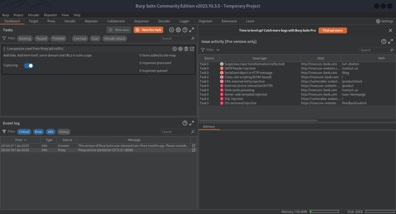The image size is (396, 214).
Task: Open settings for live passive crawl task
Action: coord(180,49)
